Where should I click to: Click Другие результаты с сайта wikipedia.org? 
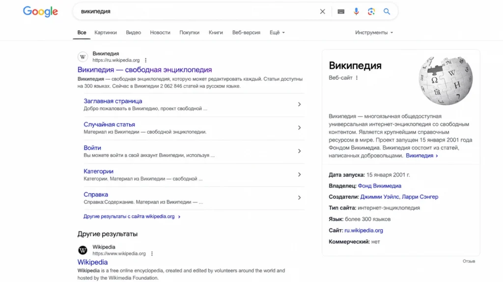132,216
